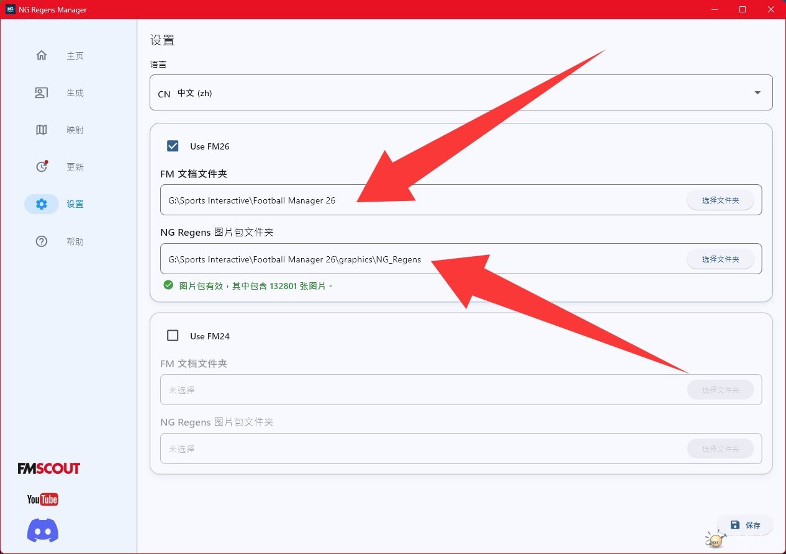Uncheck the Use FM26 checkbox
This screenshot has width=786, height=554.
pyautogui.click(x=173, y=146)
